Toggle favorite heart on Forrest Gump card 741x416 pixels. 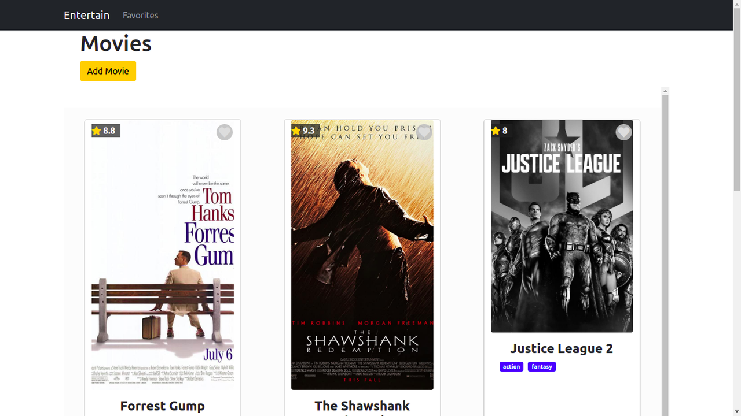tap(225, 132)
